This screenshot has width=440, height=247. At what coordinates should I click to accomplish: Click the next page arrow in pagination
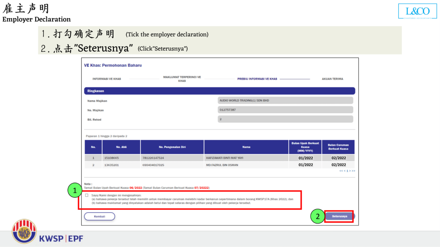350,171
